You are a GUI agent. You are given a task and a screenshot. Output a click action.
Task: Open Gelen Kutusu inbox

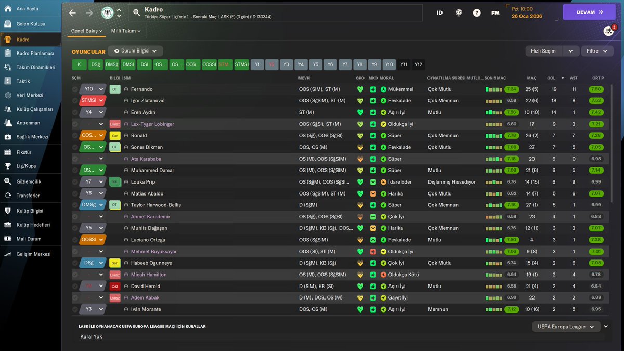click(30, 24)
